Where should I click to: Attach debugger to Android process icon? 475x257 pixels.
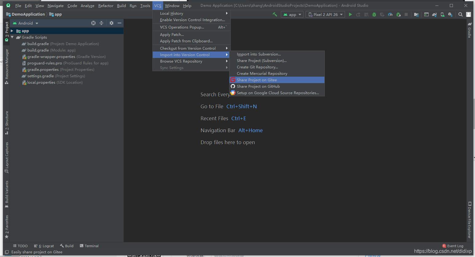(398, 14)
